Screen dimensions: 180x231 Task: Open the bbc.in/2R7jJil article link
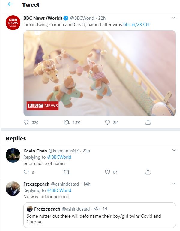[136, 25]
